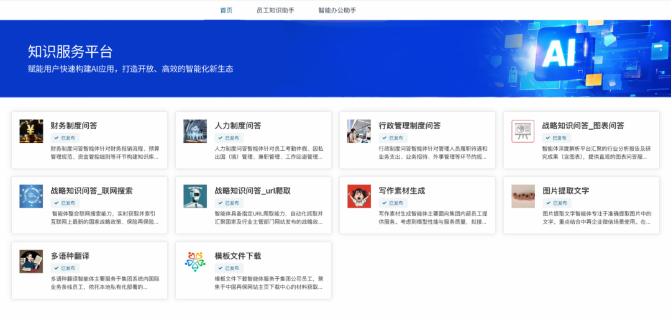Open the 智能办公助手 tab
Viewport: 671px width, 321px height.
pos(337,11)
